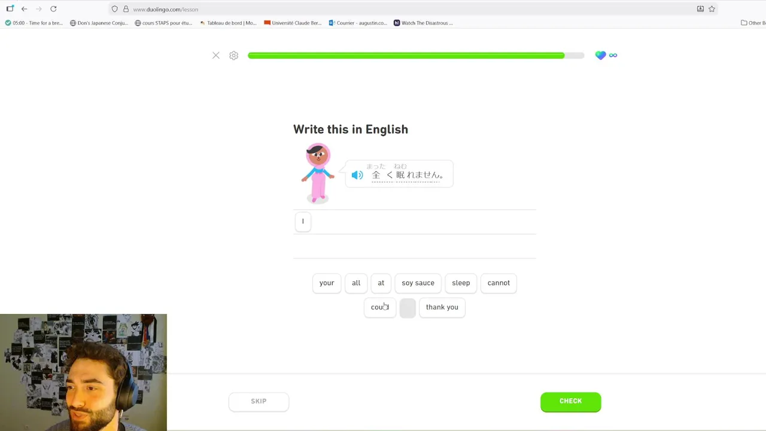Viewport: 766px width, 431px height.
Task: Click the pink character avatar
Action: pyautogui.click(x=318, y=173)
